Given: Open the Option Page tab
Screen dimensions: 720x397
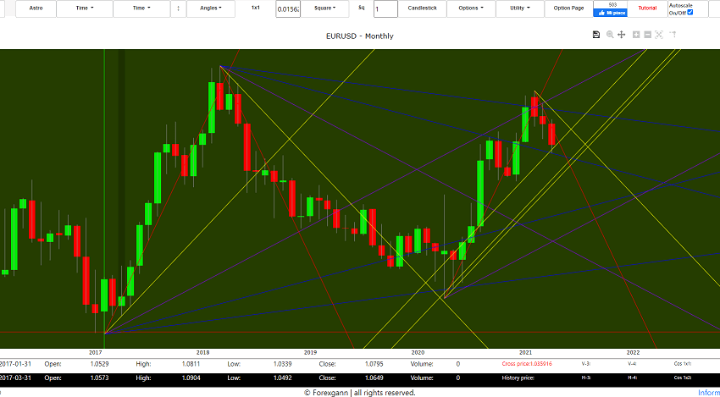Looking at the screenshot, I should tap(568, 8).
